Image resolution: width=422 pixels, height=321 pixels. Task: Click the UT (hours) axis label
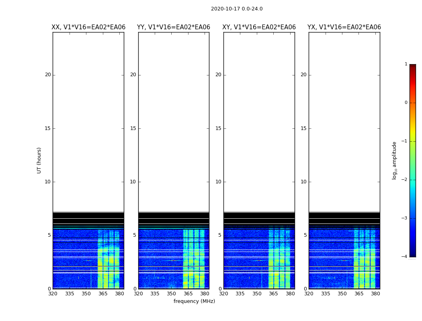click(39, 160)
